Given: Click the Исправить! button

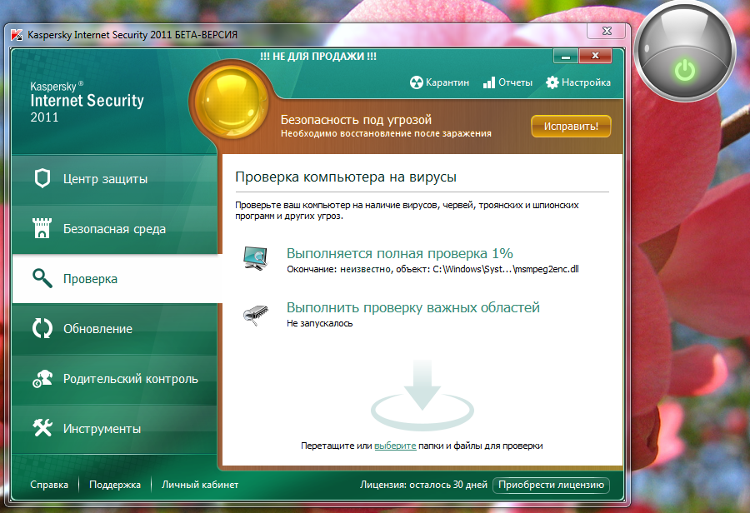Looking at the screenshot, I should point(571,127).
